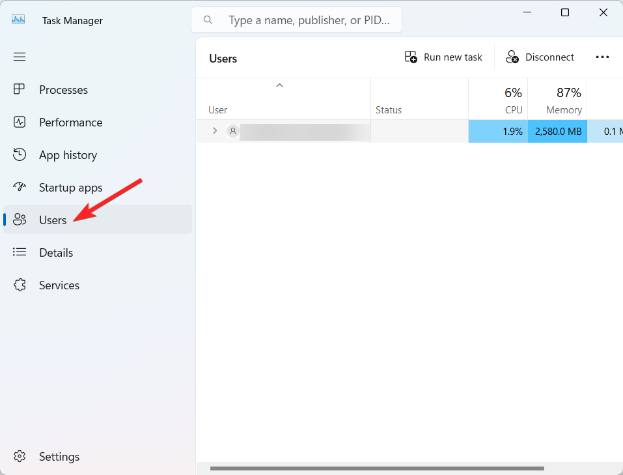Open the three-dots more options menu
This screenshot has width=623, height=475.
(602, 57)
